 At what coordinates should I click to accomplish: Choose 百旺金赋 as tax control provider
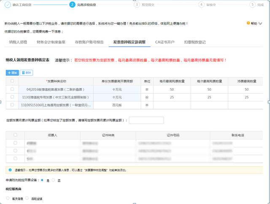coord(27,199)
